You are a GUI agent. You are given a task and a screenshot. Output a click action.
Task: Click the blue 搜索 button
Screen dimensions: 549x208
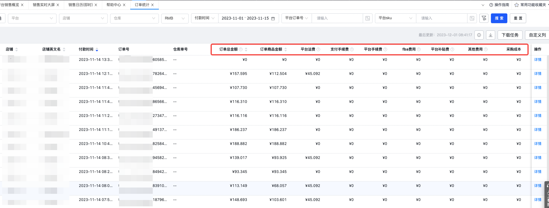(499, 18)
